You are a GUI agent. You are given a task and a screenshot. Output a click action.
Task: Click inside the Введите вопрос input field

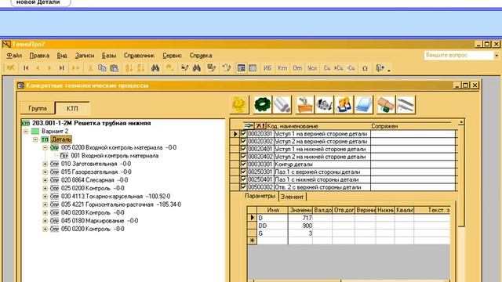459,56
